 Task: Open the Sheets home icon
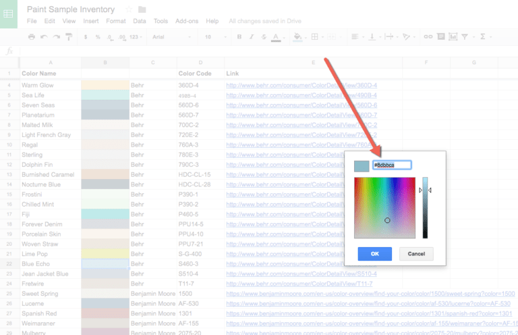(9, 14)
